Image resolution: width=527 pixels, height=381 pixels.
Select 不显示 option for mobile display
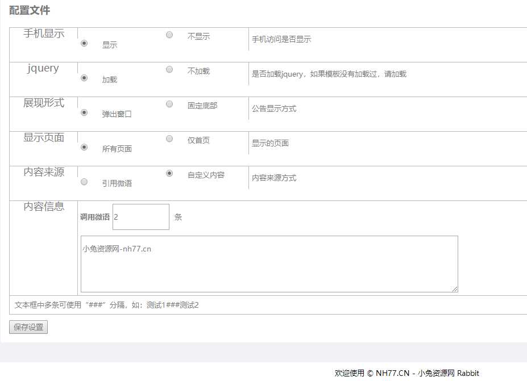coord(169,35)
